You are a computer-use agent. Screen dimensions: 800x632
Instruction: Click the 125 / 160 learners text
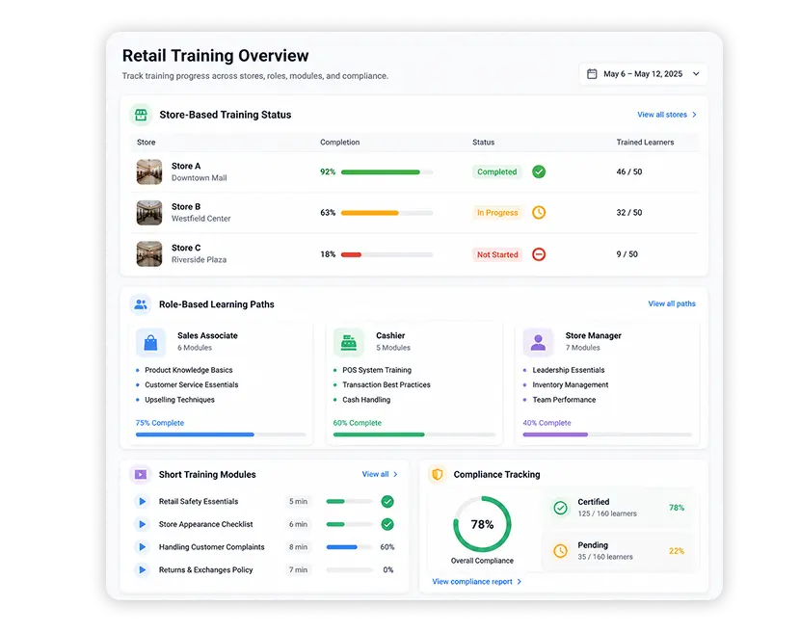[607, 513]
